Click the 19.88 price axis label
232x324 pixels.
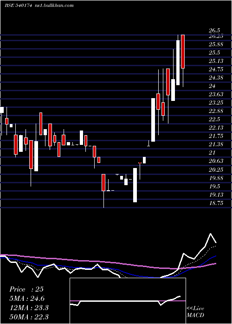pyautogui.click(x=216, y=178)
